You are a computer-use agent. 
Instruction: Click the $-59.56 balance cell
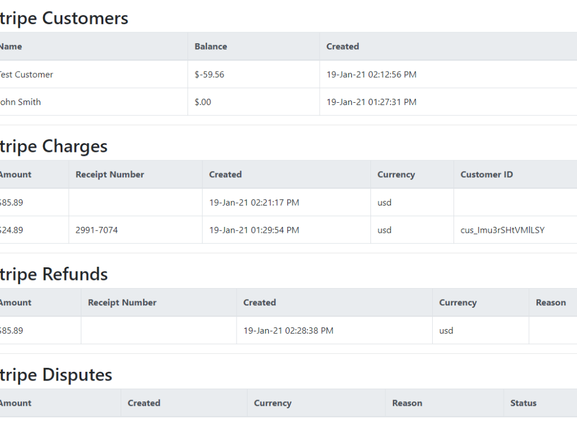209,74
